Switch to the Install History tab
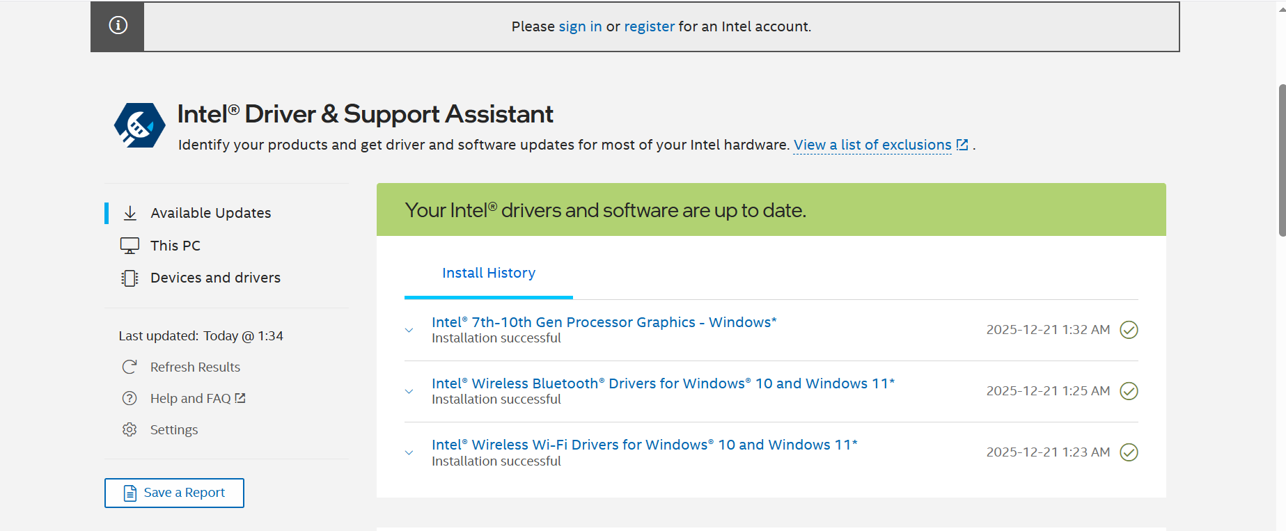 (x=489, y=274)
